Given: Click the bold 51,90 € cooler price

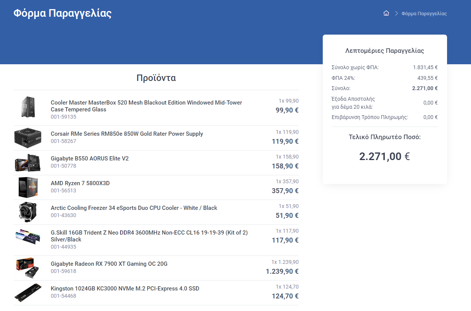Looking at the screenshot, I should (x=287, y=216).
